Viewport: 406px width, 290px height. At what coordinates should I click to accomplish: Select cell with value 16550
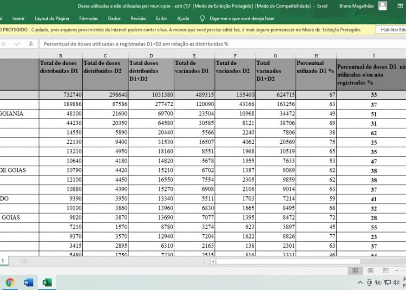tap(151, 180)
